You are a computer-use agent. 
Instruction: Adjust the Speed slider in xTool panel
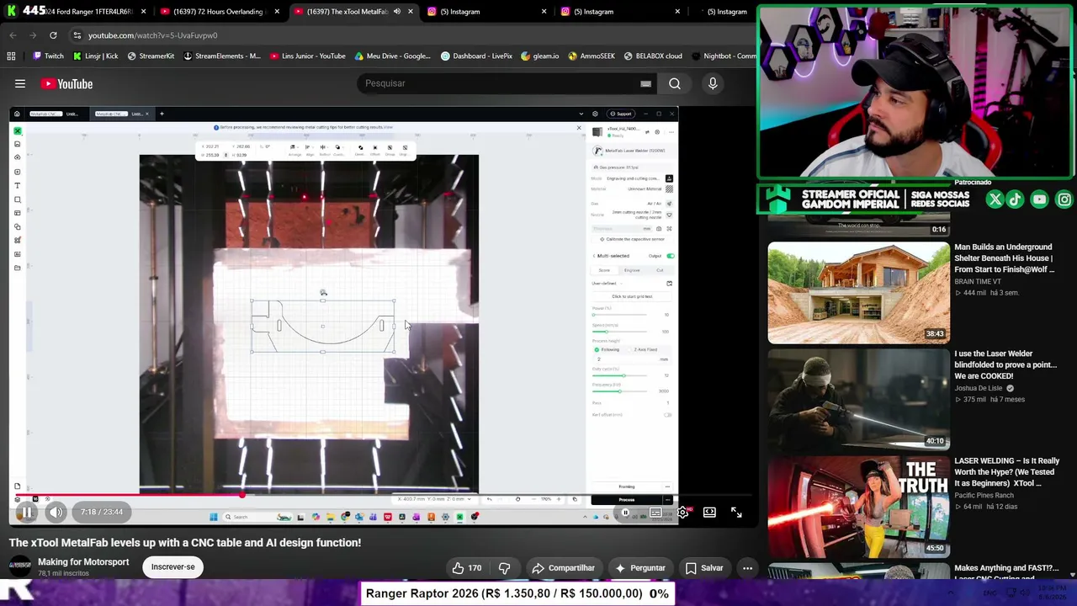pos(620,332)
